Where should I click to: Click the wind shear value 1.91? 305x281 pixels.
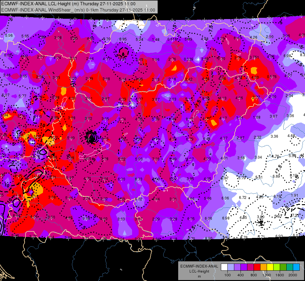point(294,195)
